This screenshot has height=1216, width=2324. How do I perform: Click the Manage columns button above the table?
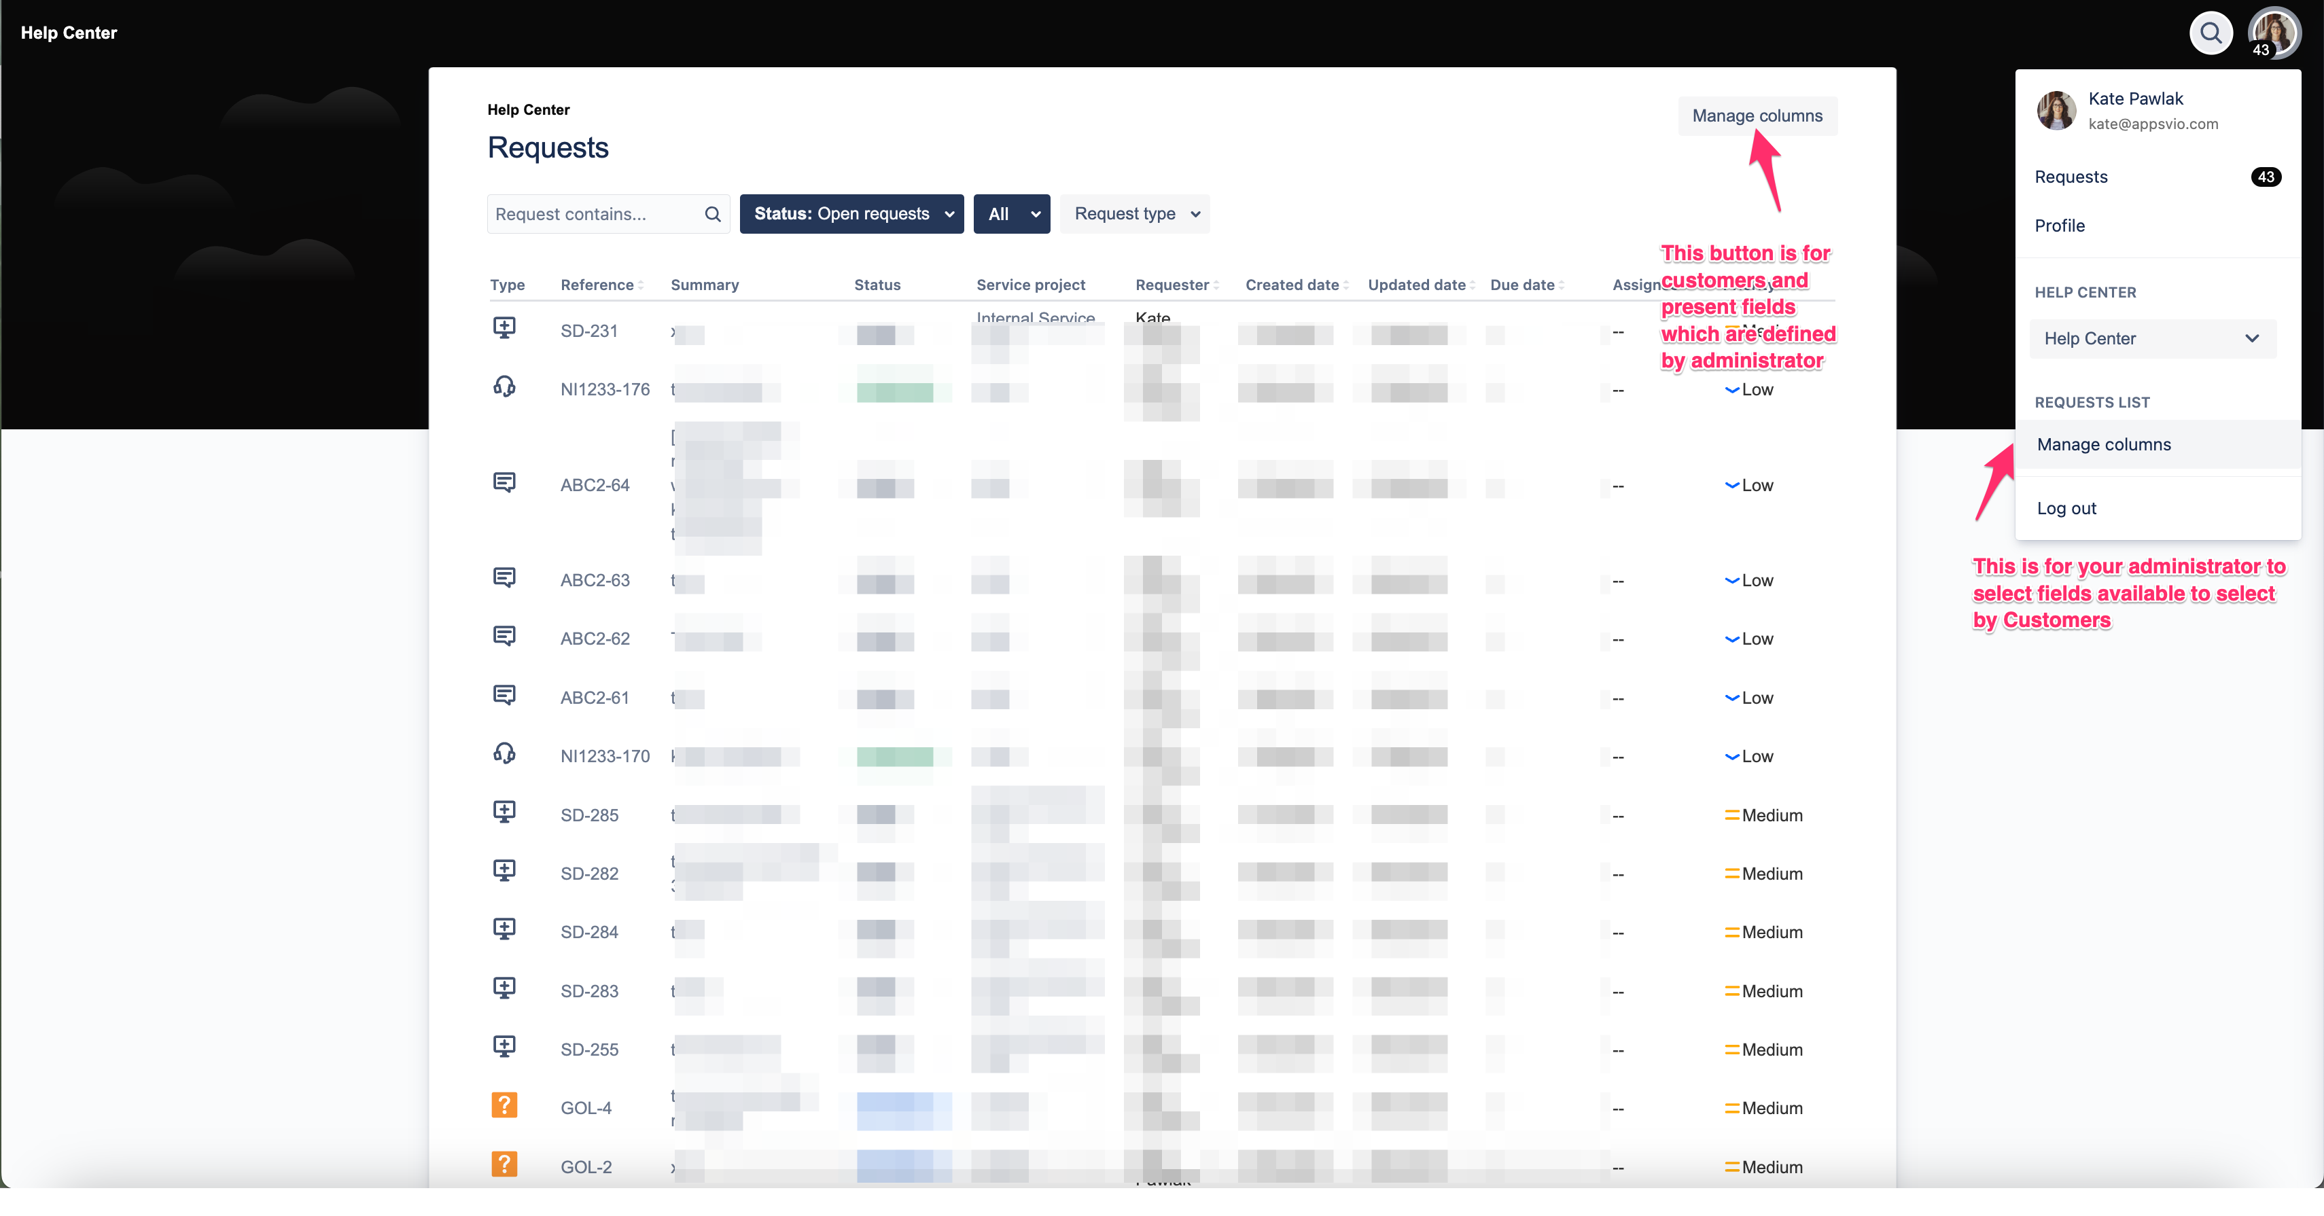[x=1756, y=115]
